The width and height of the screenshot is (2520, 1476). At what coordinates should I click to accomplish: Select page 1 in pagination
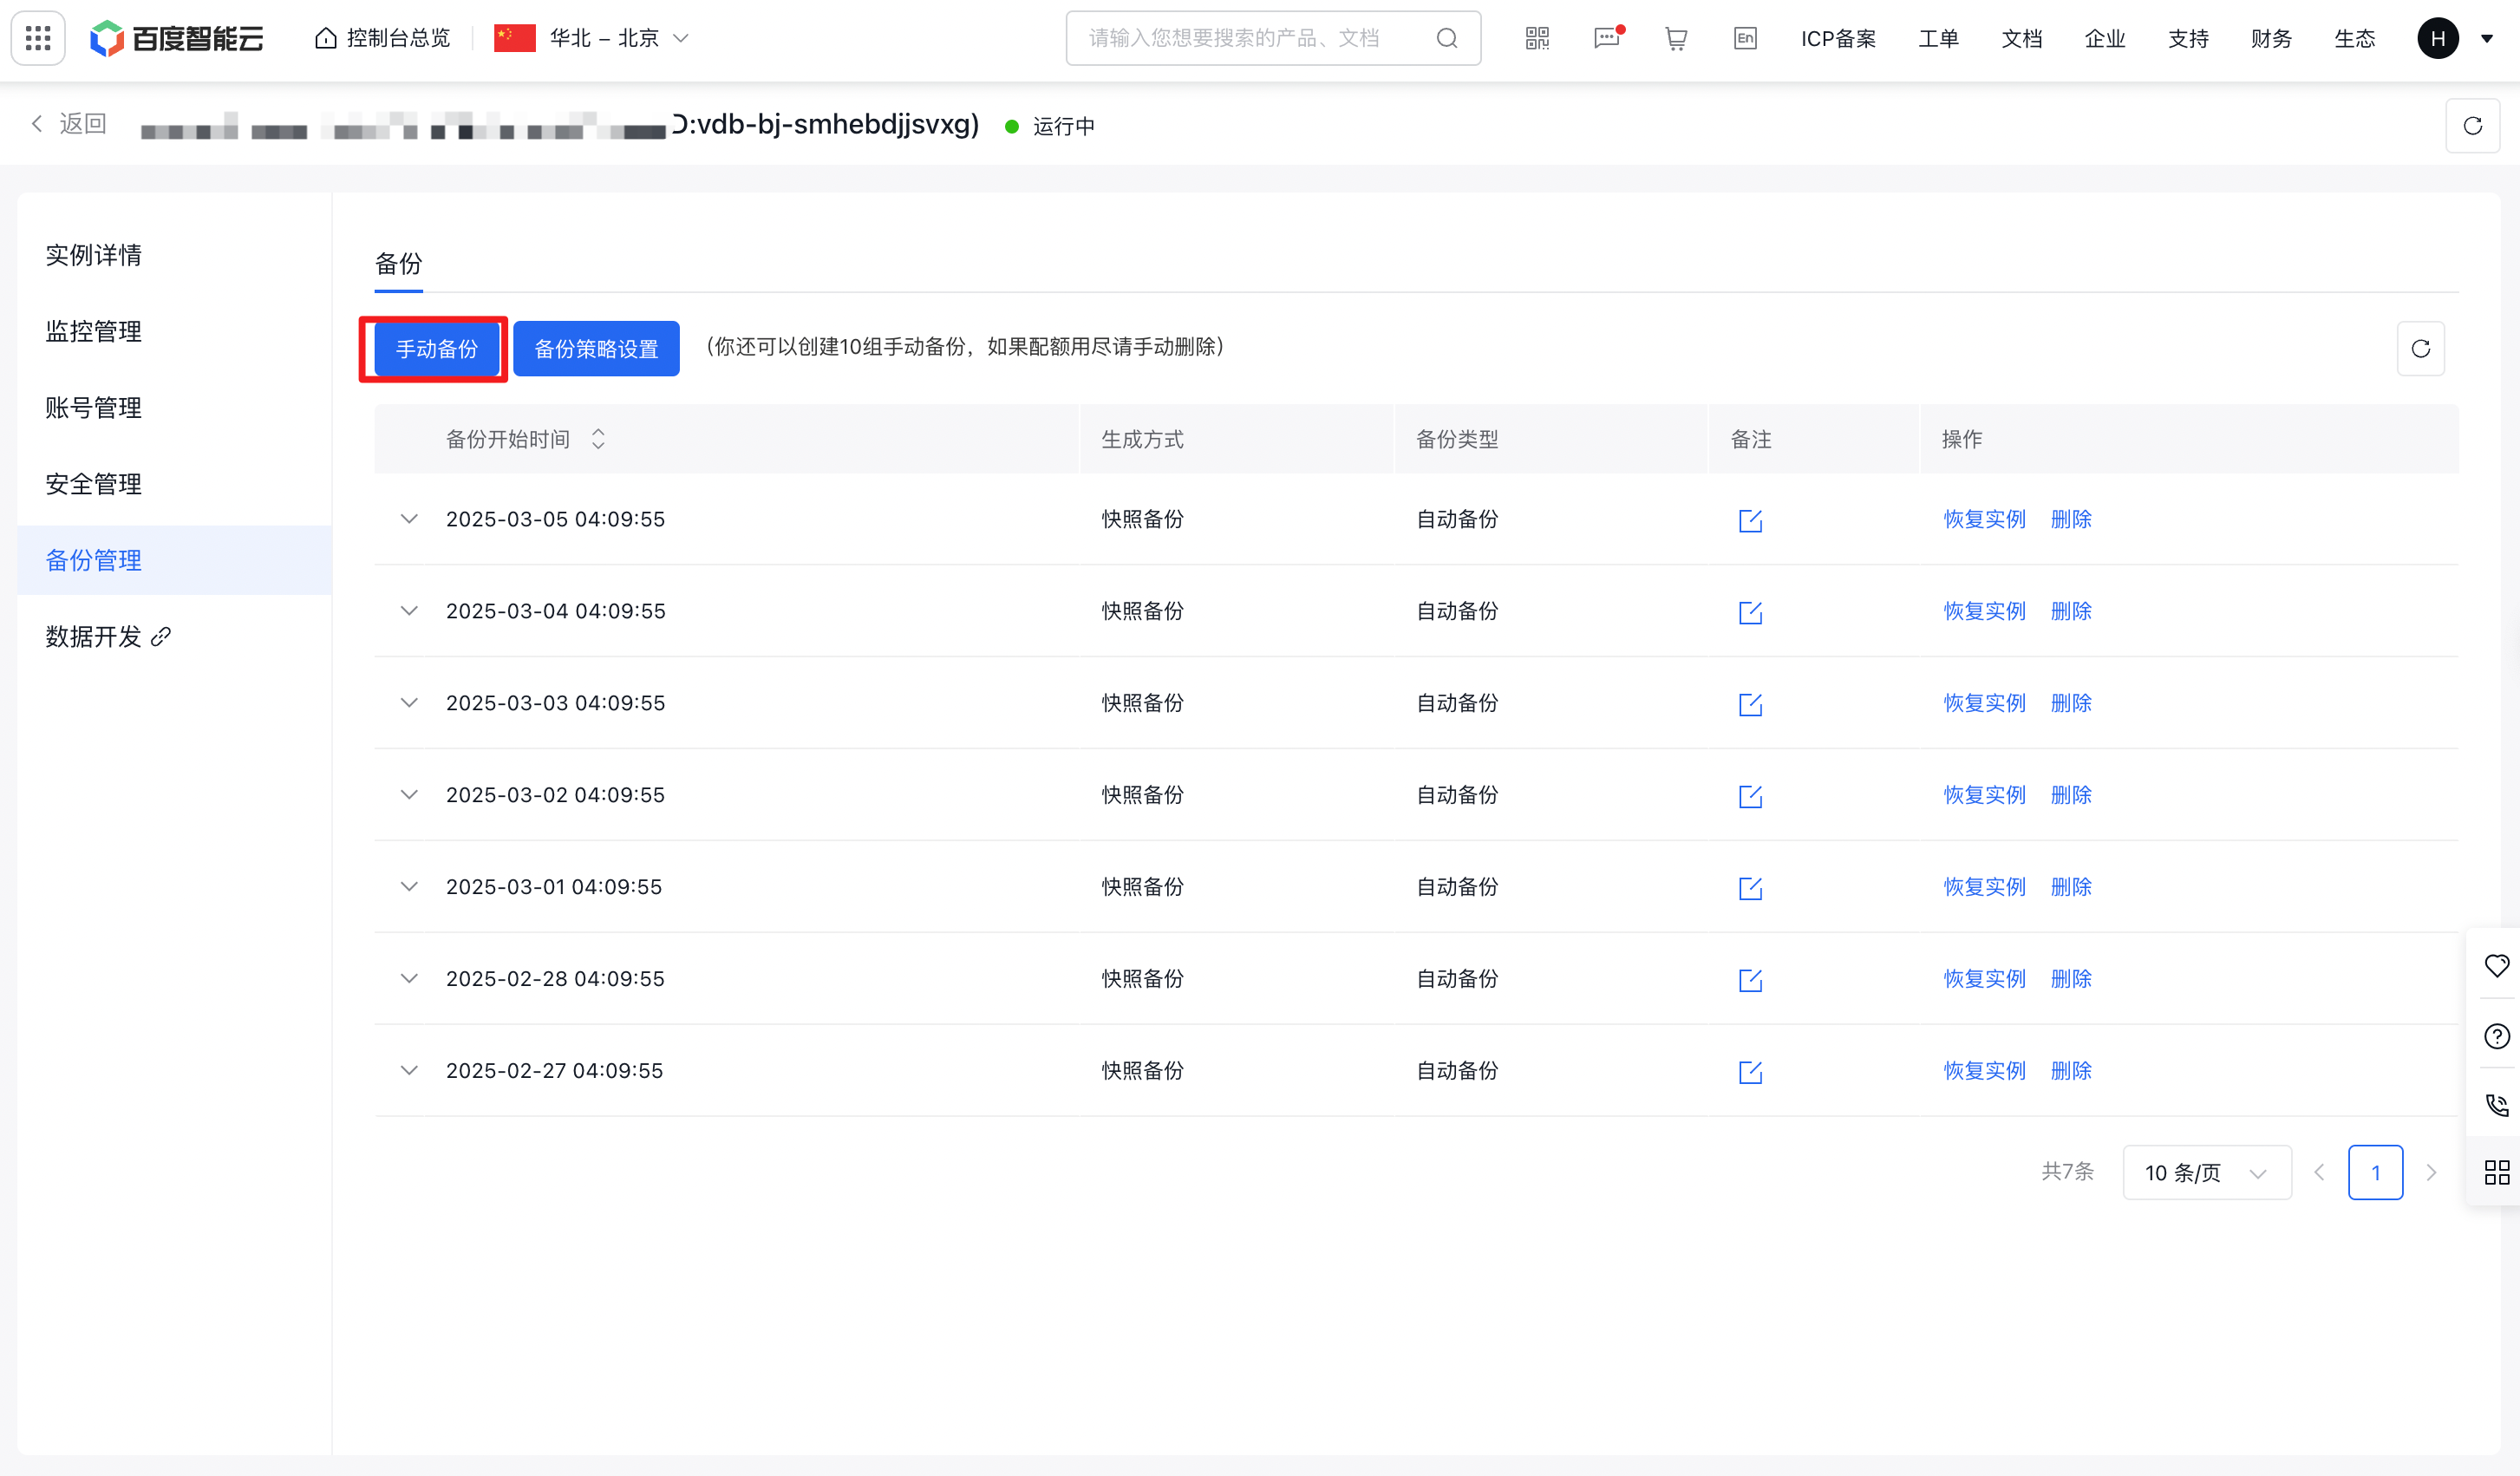[x=2375, y=1172]
